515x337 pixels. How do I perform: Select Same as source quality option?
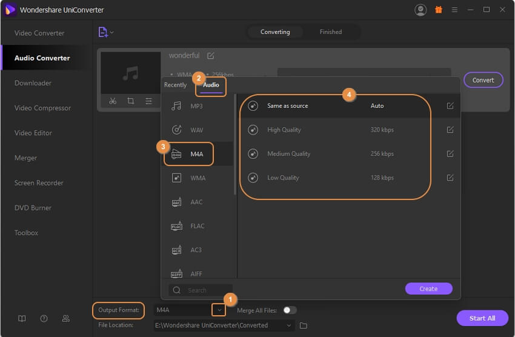tap(349, 105)
